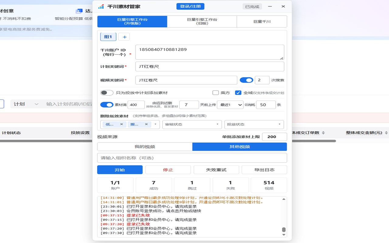The width and height of the screenshot is (389, 243).
Task: Click the 失败重试 button
Action: (x=216, y=170)
